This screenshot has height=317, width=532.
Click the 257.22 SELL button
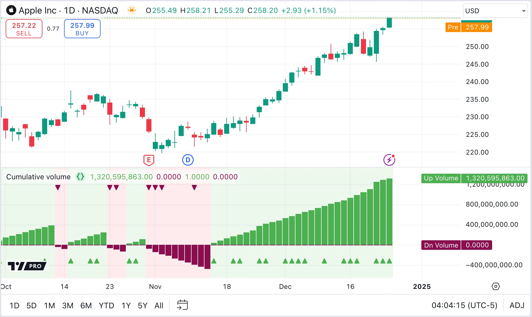[x=24, y=29]
